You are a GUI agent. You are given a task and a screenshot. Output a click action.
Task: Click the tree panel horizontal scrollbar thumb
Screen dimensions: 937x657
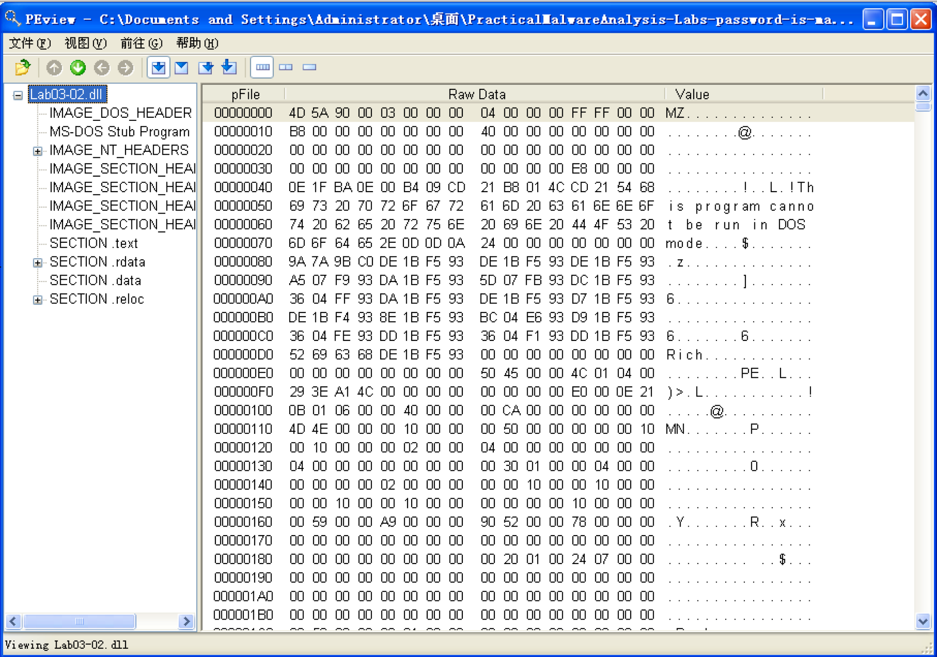79,621
